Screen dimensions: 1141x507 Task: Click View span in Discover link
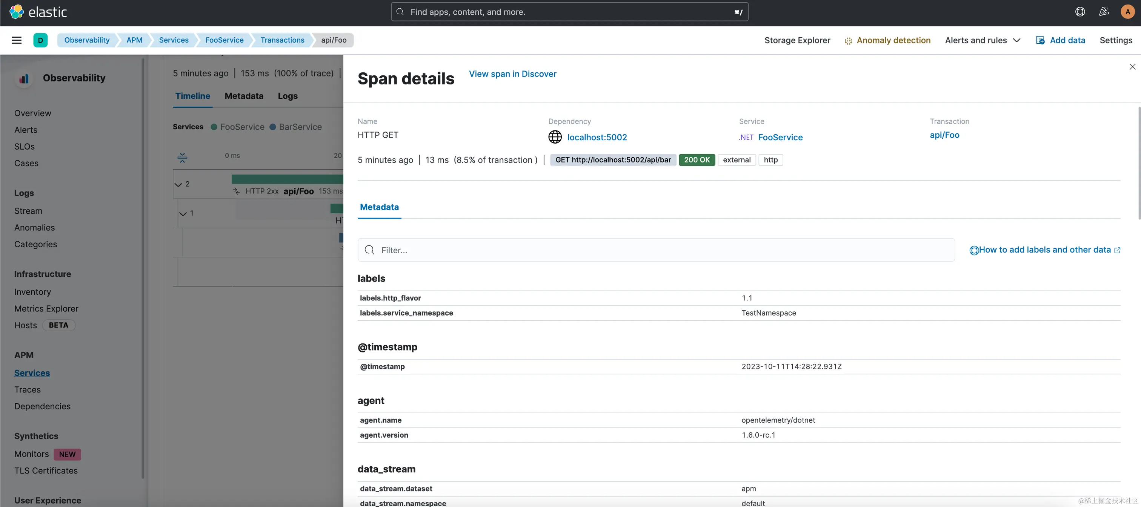(x=512, y=74)
